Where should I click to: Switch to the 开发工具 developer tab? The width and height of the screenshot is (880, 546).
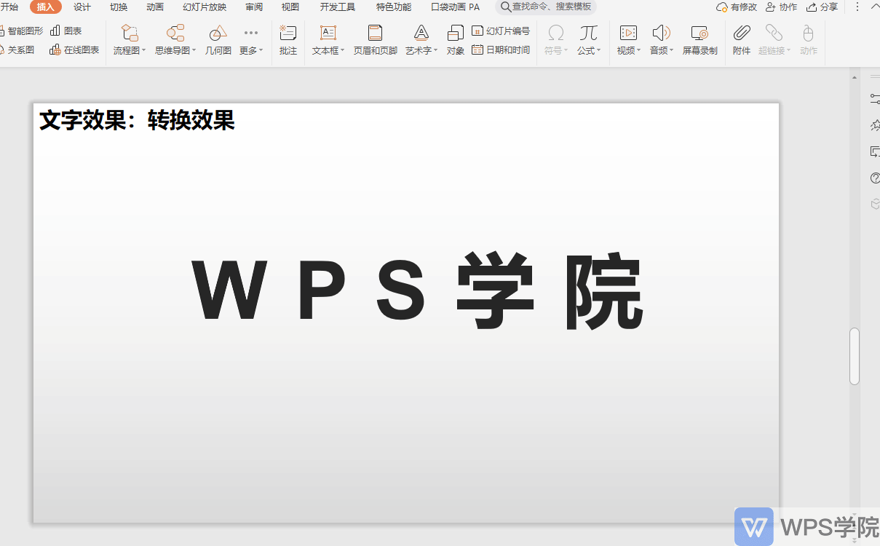[338, 7]
